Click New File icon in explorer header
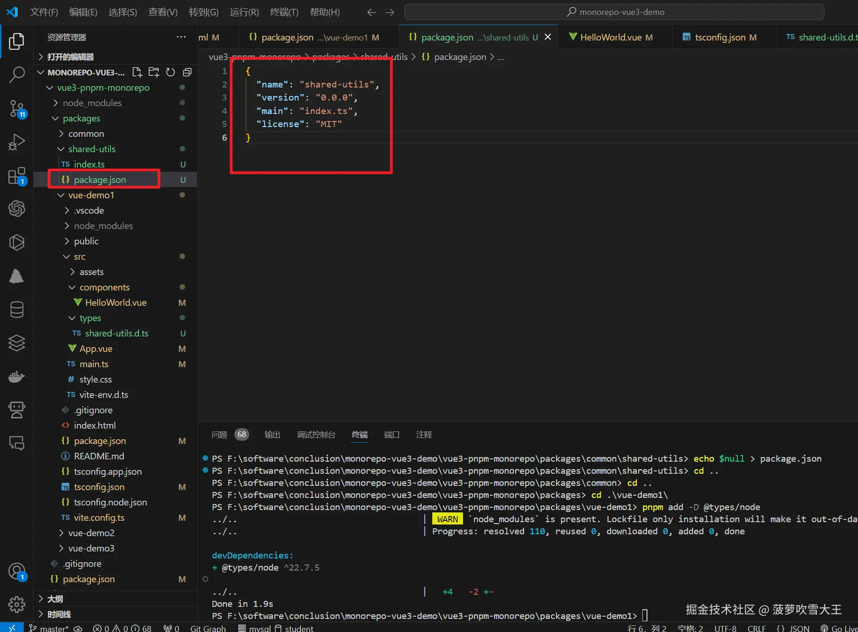 point(136,72)
